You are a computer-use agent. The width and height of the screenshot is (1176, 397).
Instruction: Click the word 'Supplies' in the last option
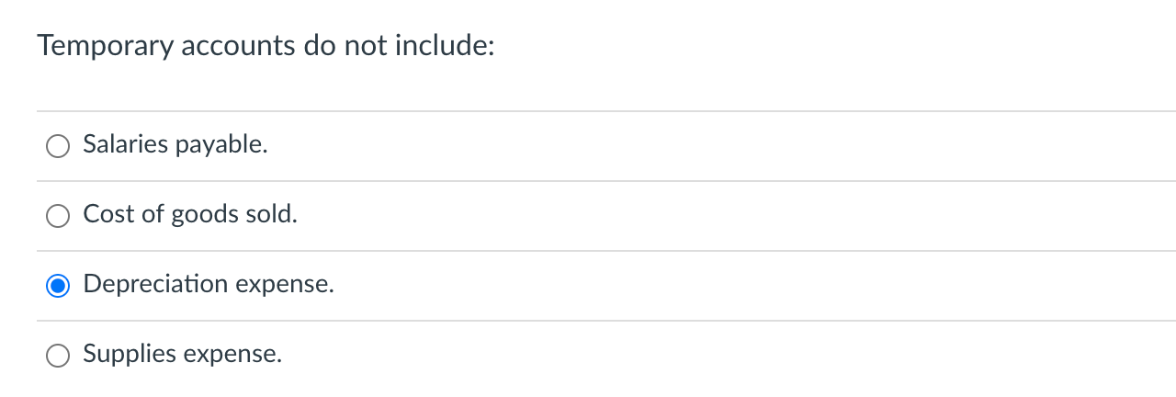point(128,354)
